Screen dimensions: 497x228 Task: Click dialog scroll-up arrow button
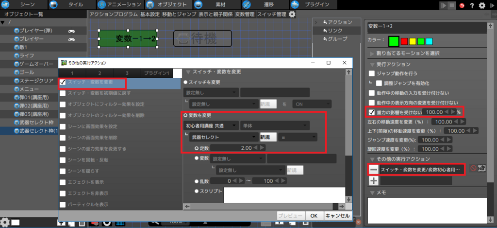(x=348, y=72)
